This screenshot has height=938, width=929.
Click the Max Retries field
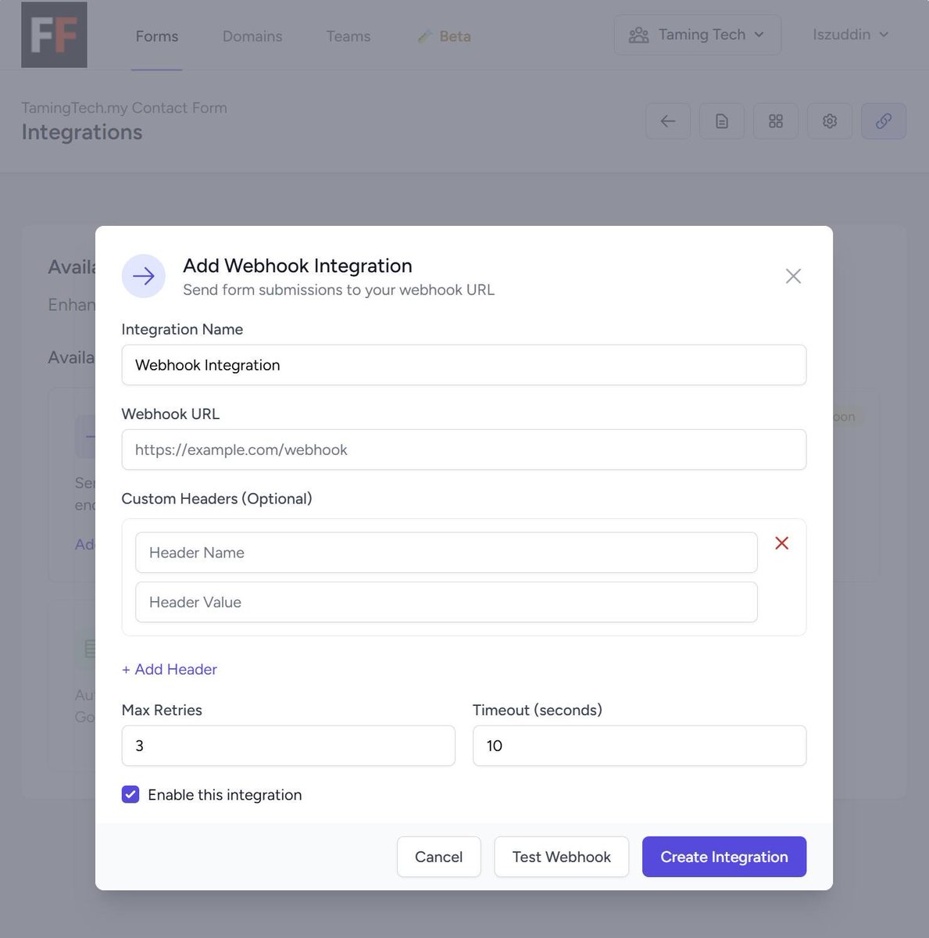[x=288, y=746]
